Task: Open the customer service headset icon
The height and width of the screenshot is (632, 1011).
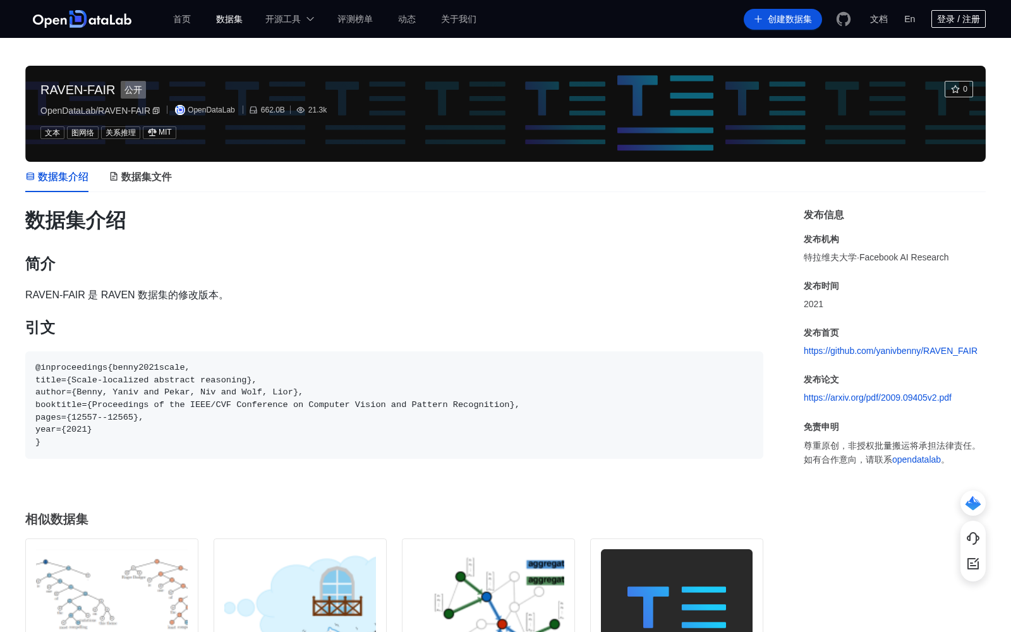Action: click(973, 538)
